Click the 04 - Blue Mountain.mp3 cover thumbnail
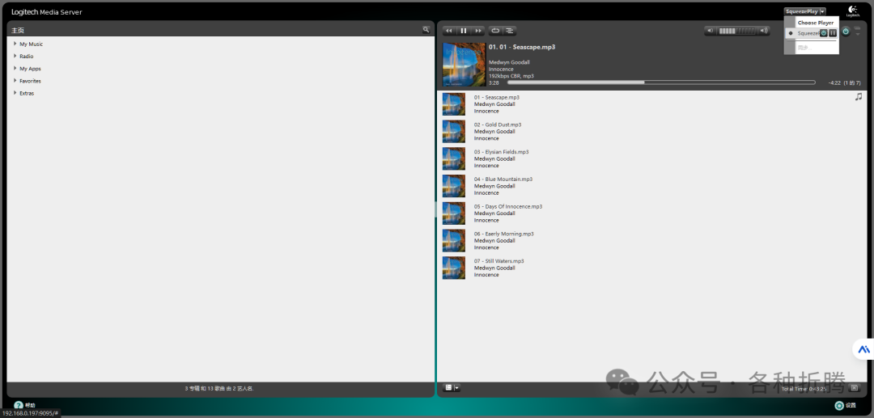874x418 pixels. pyautogui.click(x=454, y=186)
